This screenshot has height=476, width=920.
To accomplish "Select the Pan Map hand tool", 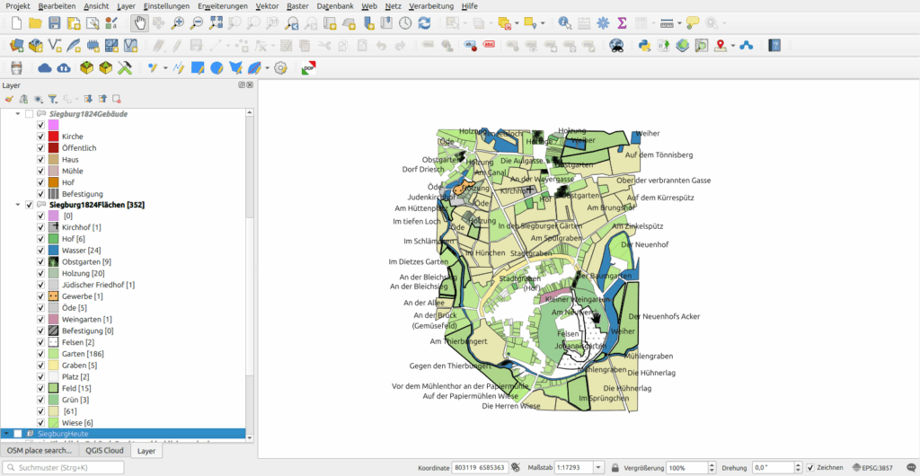I will pyautogui.click(x=140, y=23).
